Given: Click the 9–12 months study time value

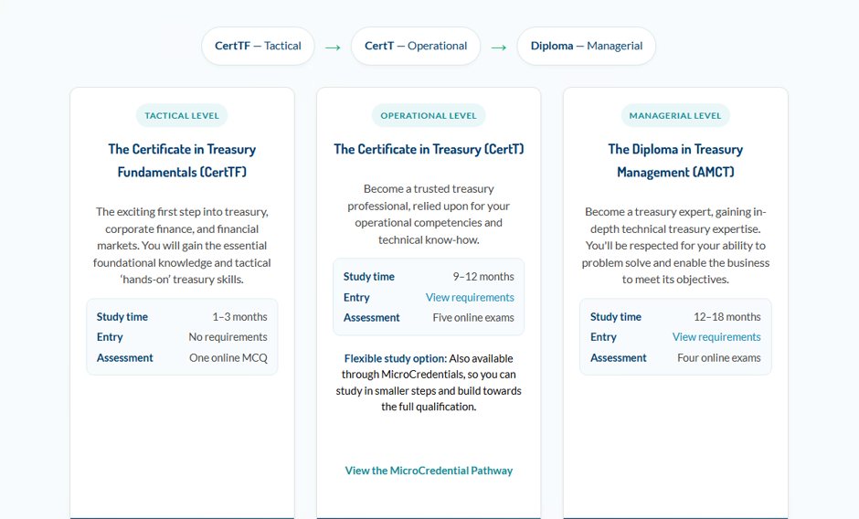Looking at the screenshot, I should click(483, 277).
